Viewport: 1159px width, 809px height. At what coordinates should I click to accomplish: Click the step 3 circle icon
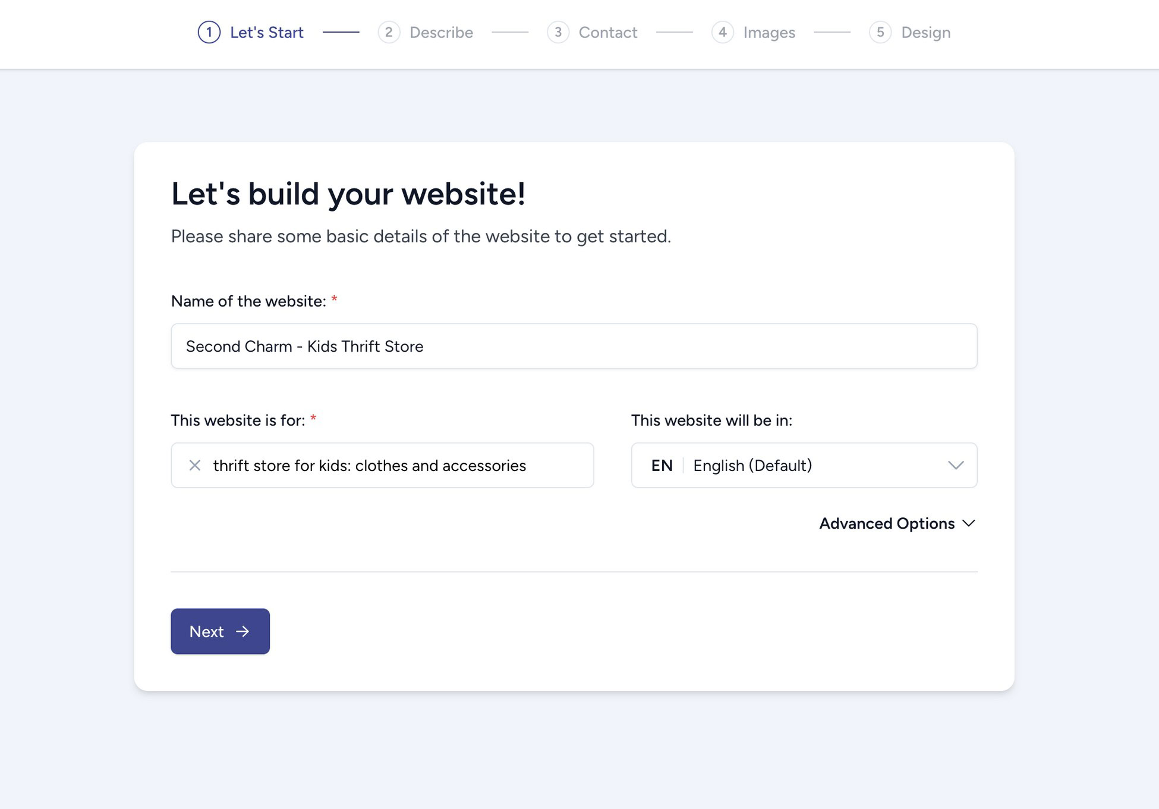tap(558, 33)
